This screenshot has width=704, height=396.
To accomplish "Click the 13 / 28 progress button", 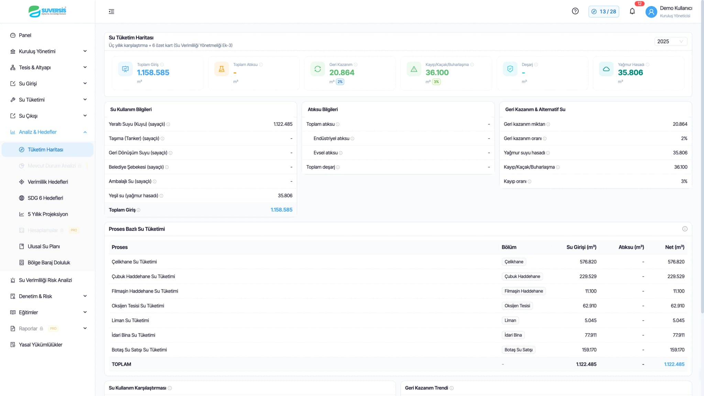I will click(604, 12).
